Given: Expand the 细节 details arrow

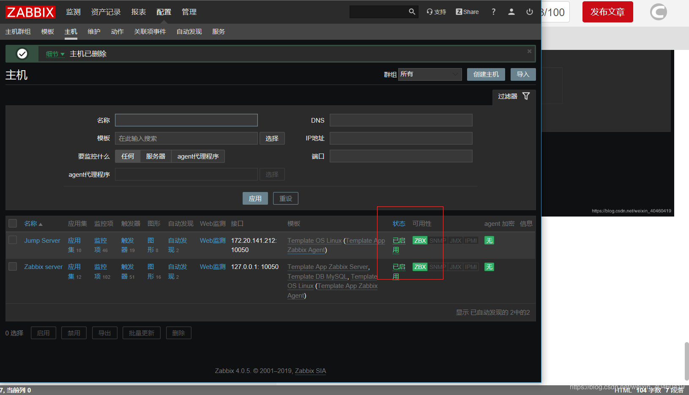Looking at the screenshot, I should pyautogui.click(x=55, y=54).
